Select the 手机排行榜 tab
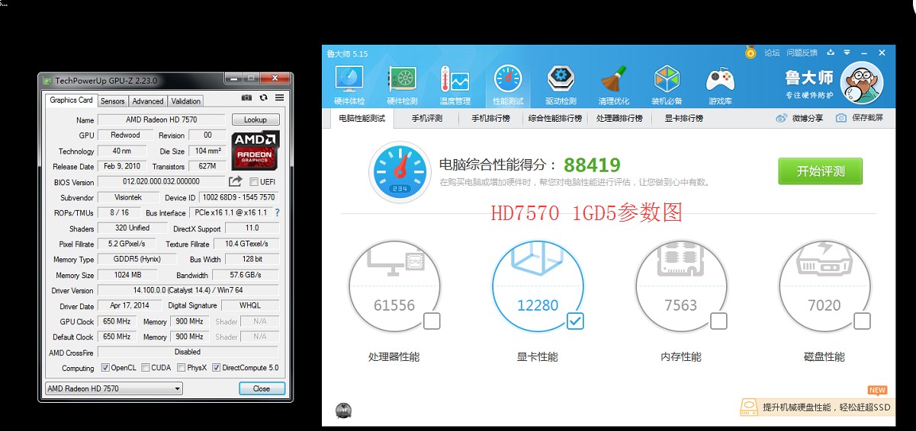The height and width of the screenshot is (431, 916). coord(490,118)
